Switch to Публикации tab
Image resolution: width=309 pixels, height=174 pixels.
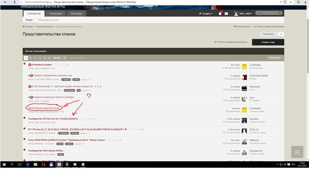pos(56,14)
